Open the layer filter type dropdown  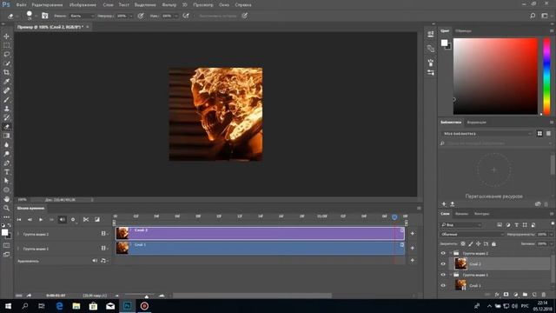click(461, 225)
